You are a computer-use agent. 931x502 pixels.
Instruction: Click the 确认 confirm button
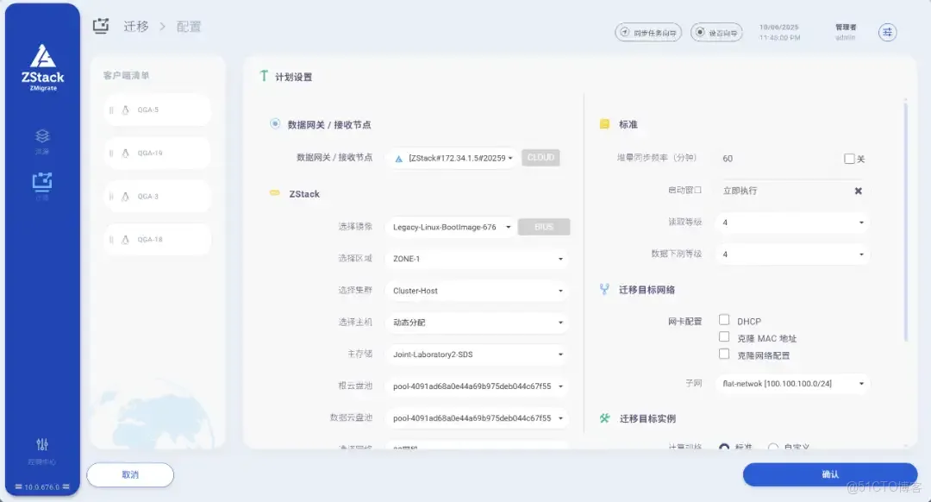[828, 474]
